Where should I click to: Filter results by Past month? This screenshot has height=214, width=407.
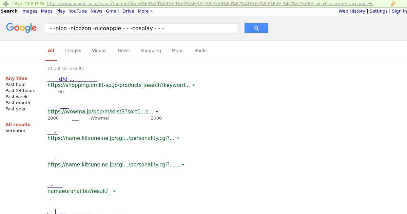18,103
